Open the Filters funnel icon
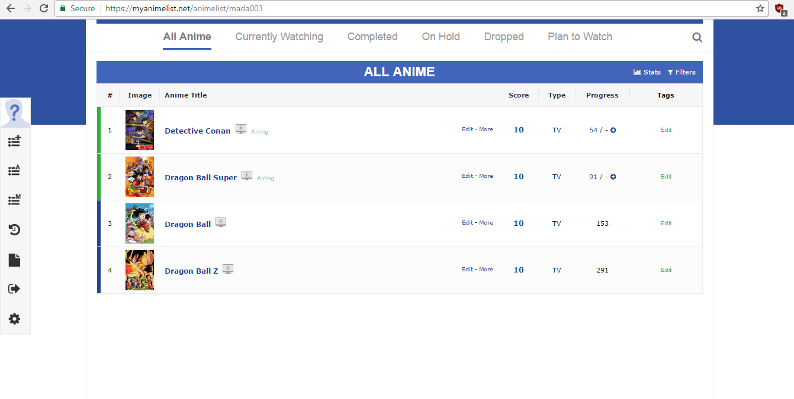Screen dimensions: 794x399 670,72
